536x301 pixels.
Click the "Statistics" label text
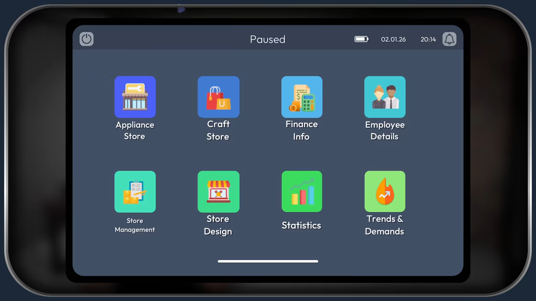tap(301, 225)
